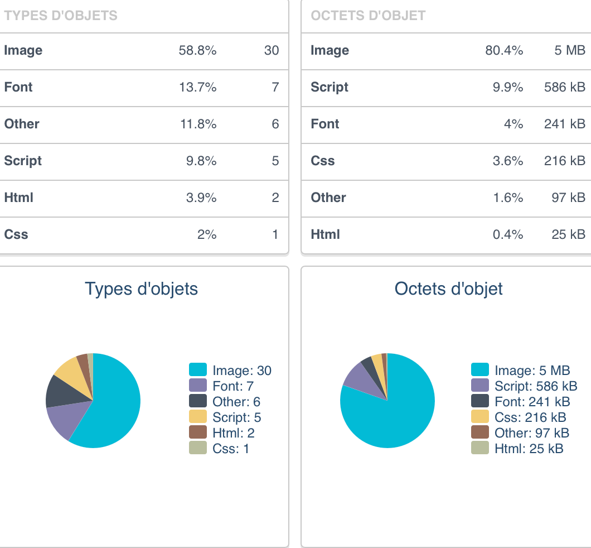Click the Css: 1 legend swatch
The height and width of the screenshot is (548, 591).
pos(197,448)
